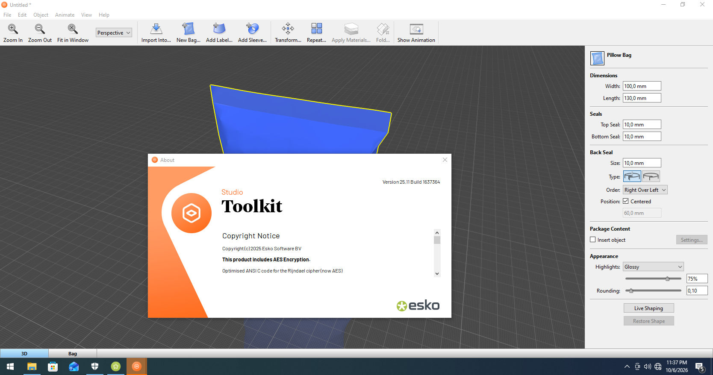
Task: Click the Length input field
Action: [642, 98]
